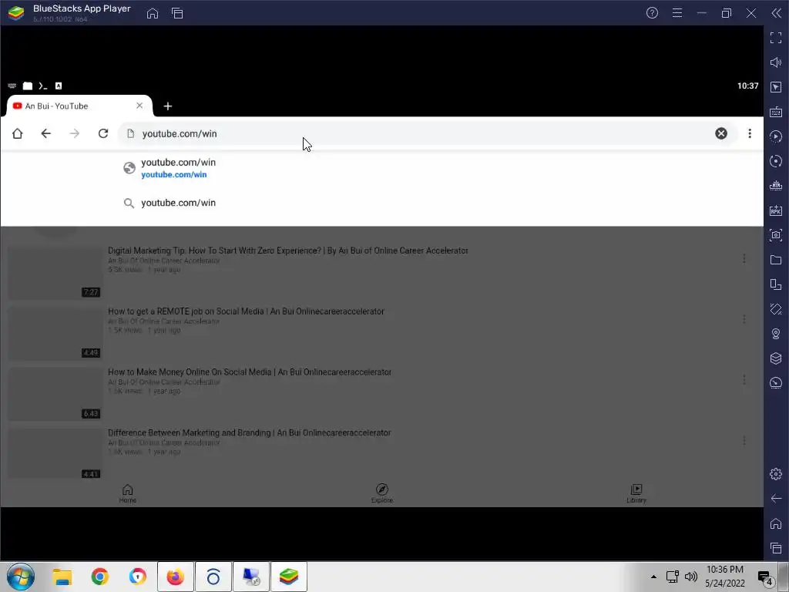
Task: Click the sync operations icon in sidebar
Action: point(776,161)
